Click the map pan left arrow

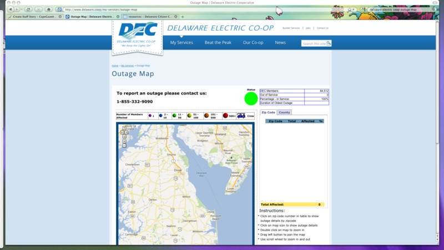tap(122, 132)
